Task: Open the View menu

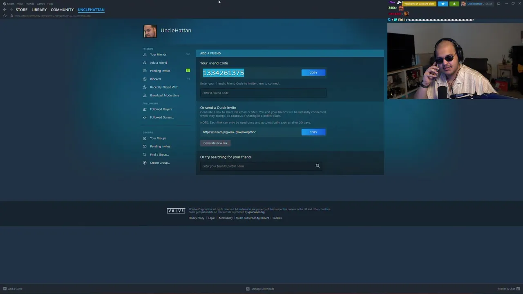Action: (20, 4)
